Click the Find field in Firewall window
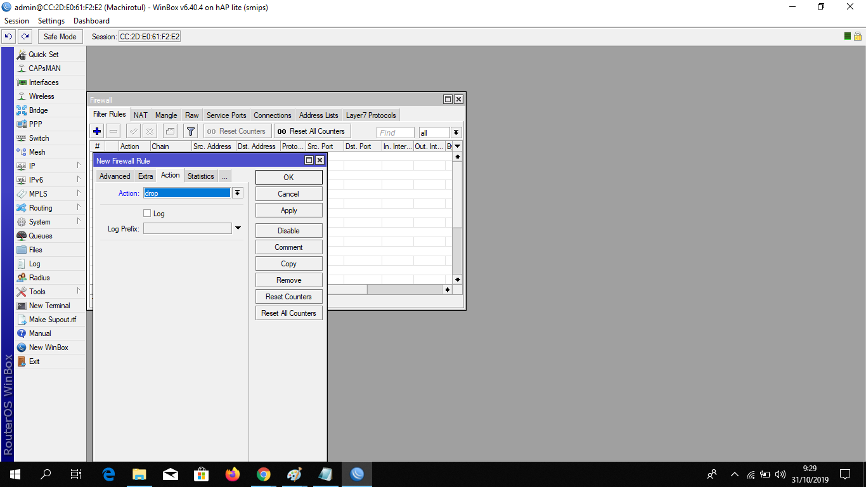The height and width of the screenshot is (487, 866). pyautogui.click(x=396, y=133)
